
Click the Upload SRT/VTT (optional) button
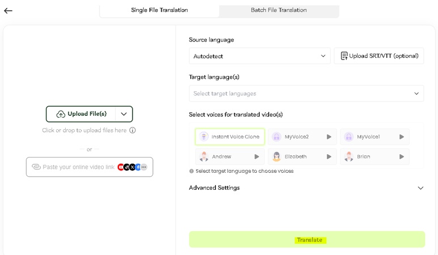379,56
